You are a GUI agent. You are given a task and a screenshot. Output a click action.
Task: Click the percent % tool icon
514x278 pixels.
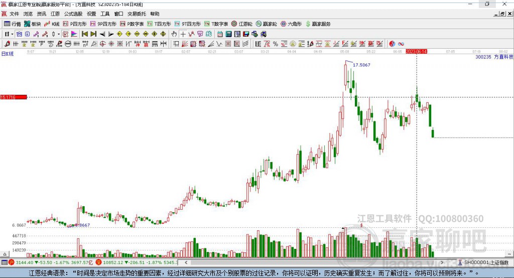click(x=276, y=44)
